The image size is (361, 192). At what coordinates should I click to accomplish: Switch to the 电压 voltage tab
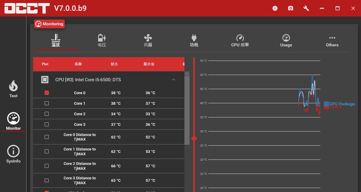pyautogui.click(x=102, y=40)
